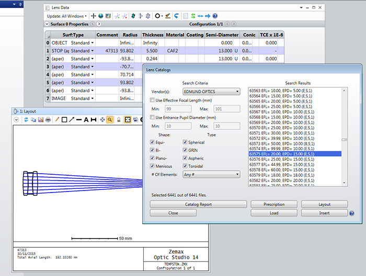Click the blue help icon in Lens Data toolbar
Image resolution: width=366 pixels, height=276 pixels.
tap(215, 16)
